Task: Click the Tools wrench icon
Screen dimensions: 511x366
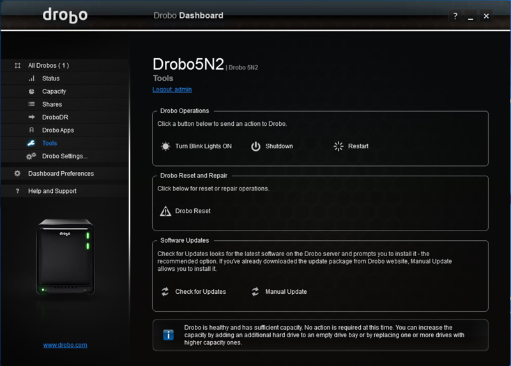Action: tap(31, 143)
